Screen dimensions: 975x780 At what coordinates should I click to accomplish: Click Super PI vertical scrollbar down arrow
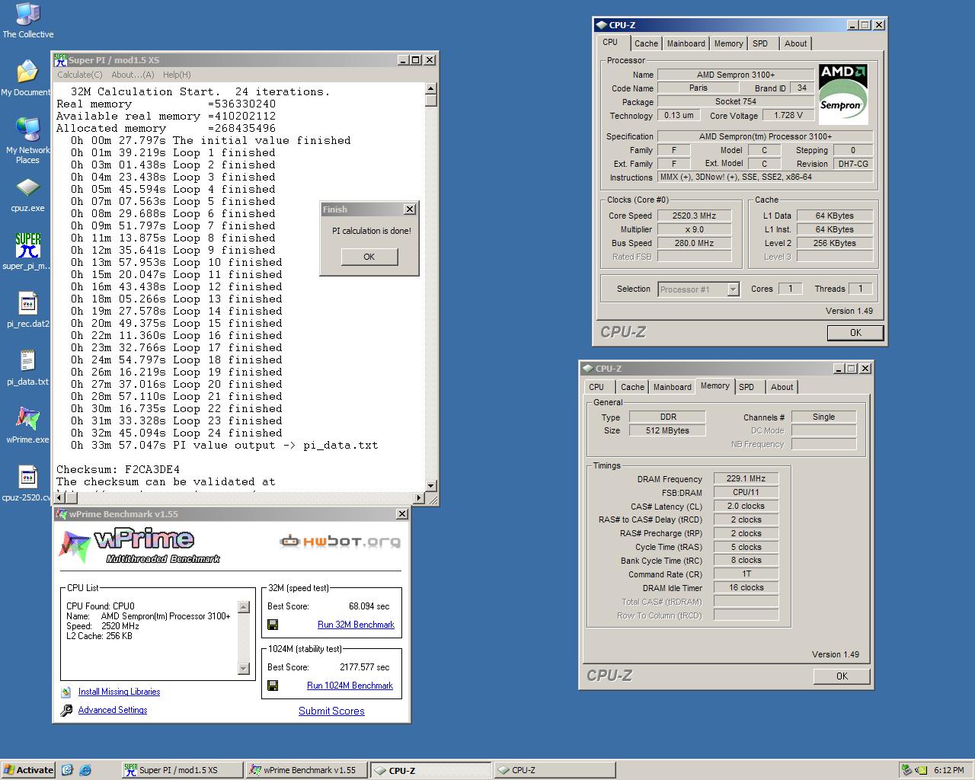[x=430, y=485]
